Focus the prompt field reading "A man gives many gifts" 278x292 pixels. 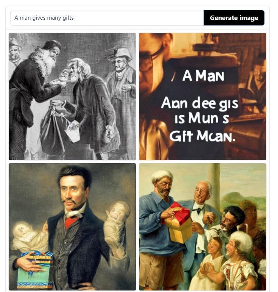pos(107,18)
